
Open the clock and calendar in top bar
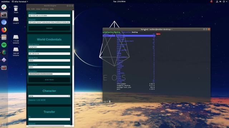pyautogui.click(x=119, y=1)
